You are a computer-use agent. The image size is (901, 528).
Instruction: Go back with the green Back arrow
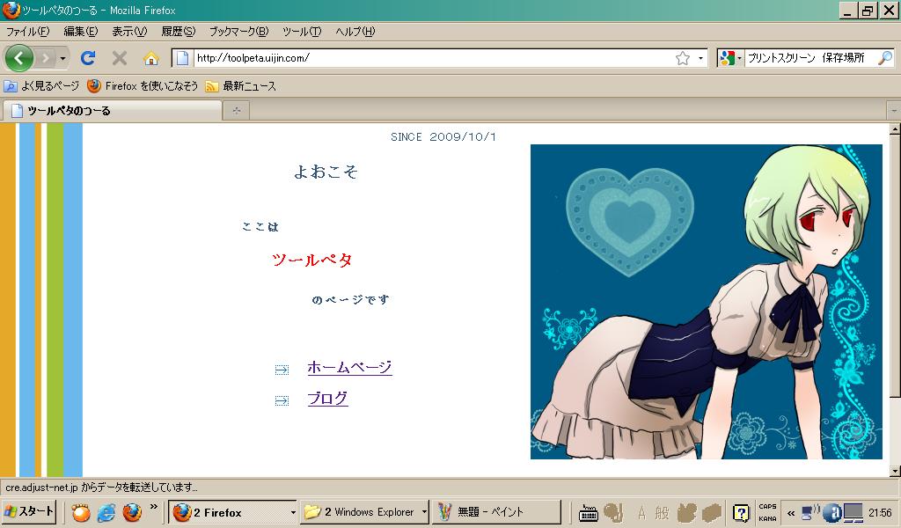(19, 58)
